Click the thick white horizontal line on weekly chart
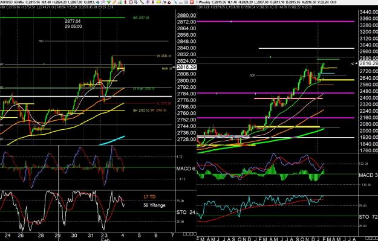This screenshot has width=378, height=241. click(x=307, y=48)
